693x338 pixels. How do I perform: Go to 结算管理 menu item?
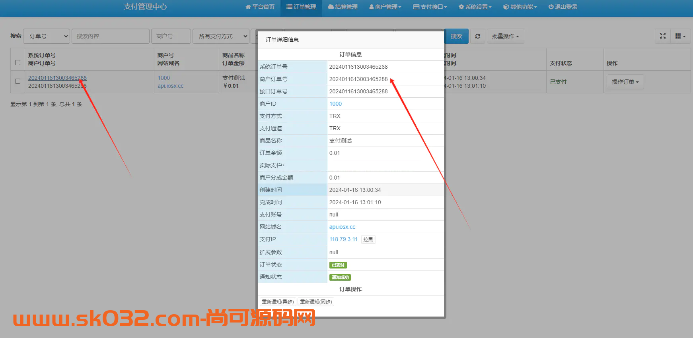point(343,7)
